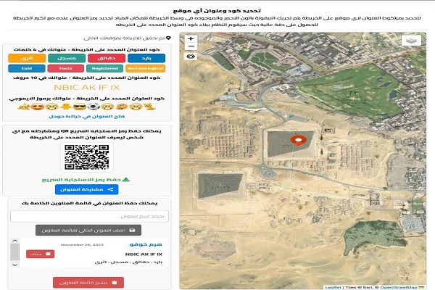This screenshot has height=290, width=435.
Task: Zoom out on the map
Action: click(191, 46)
